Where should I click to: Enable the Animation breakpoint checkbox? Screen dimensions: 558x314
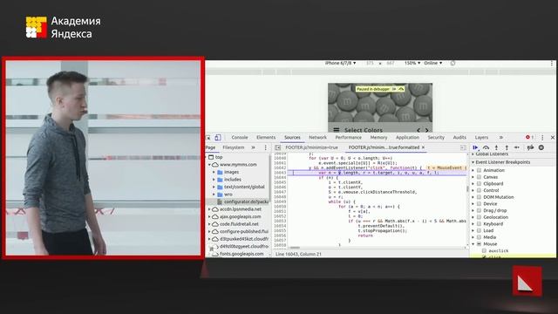(x=479, y=171)
